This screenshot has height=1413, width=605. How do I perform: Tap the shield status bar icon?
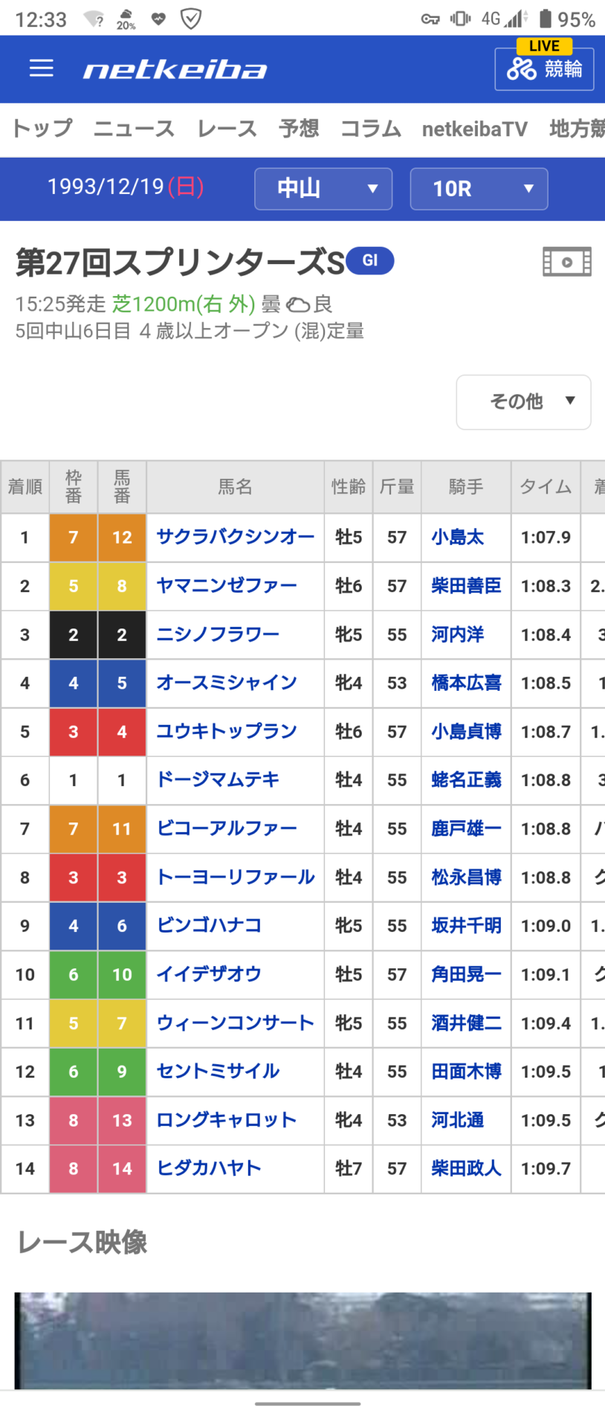(x=191, y=19)
